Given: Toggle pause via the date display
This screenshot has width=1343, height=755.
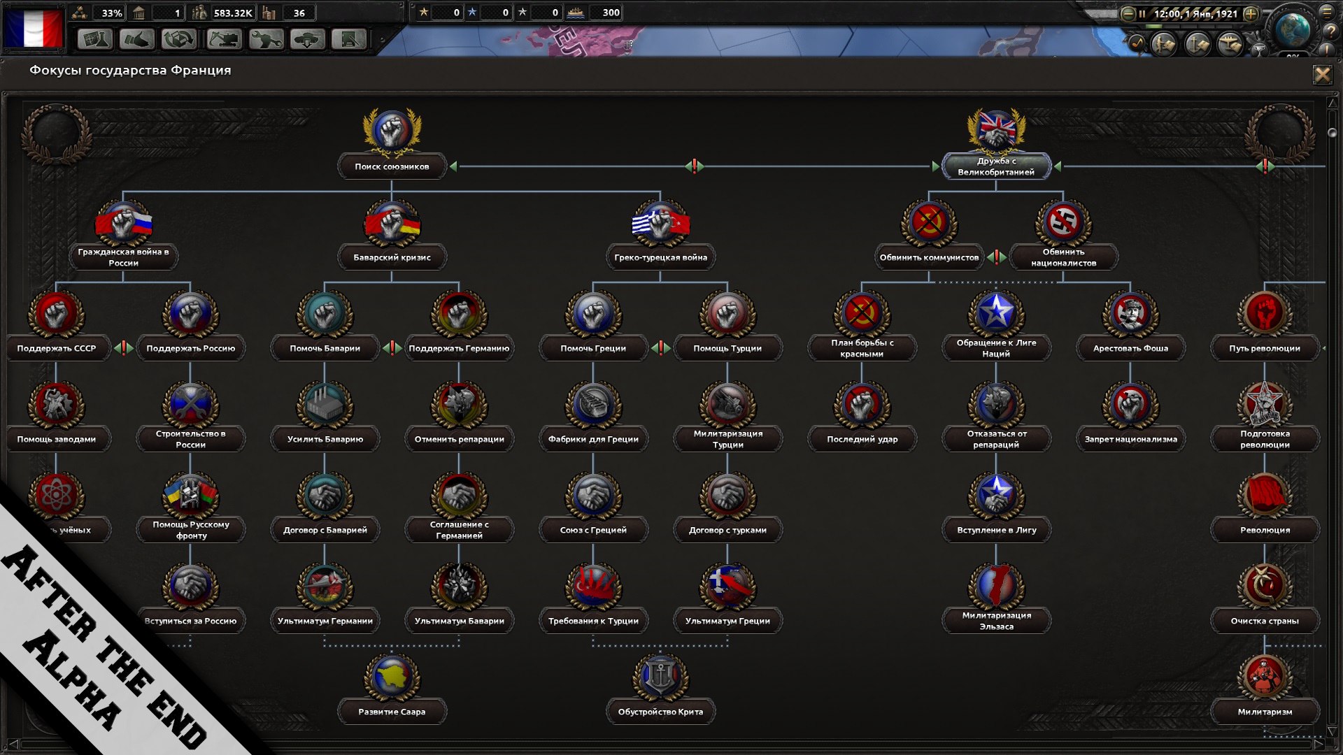Looking at the screenshot, I should (1195, 13).
